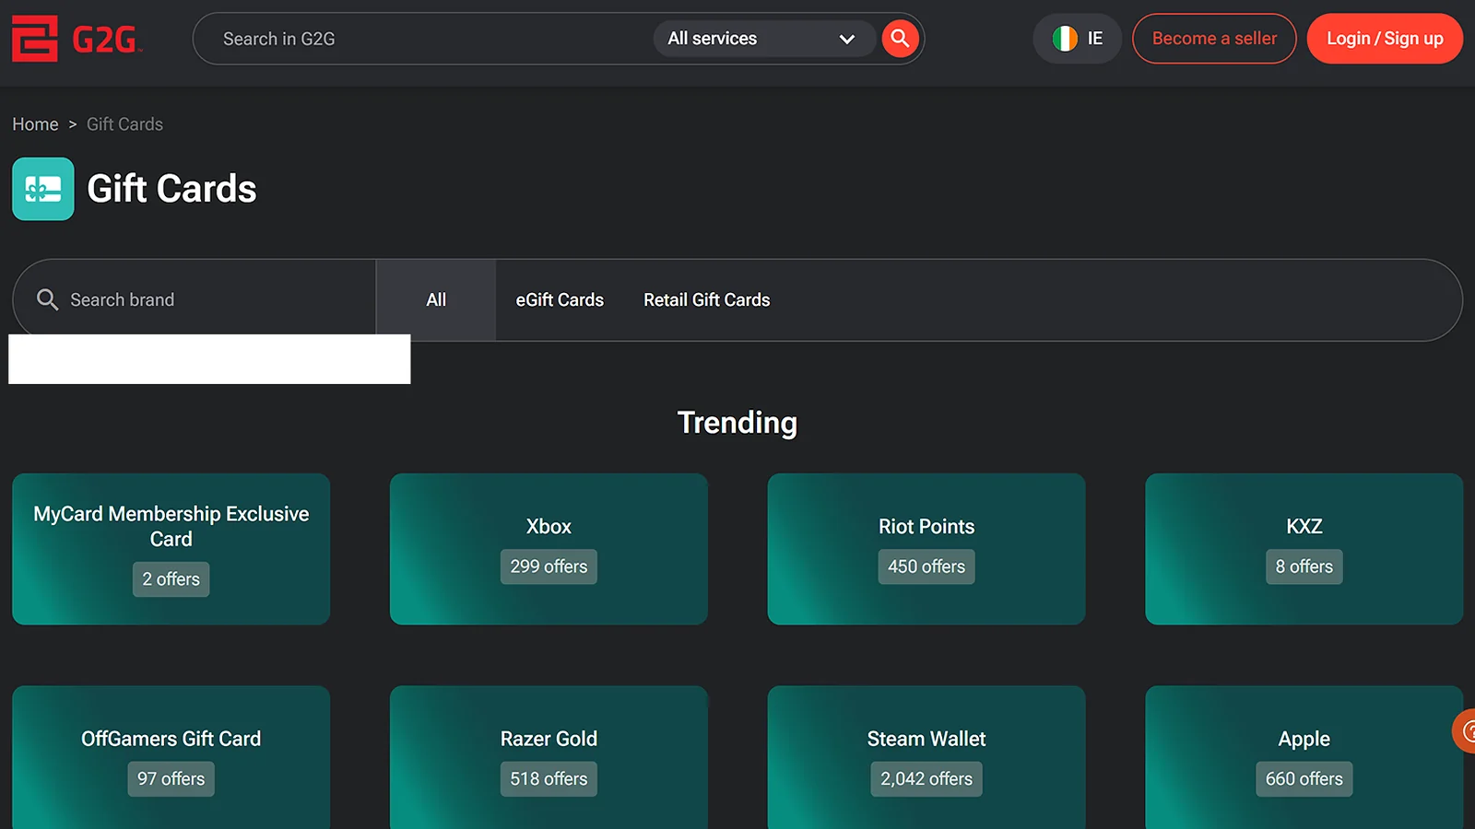Open the Apple gift card tile
1475x829 pixels.
pos(1304,757)
